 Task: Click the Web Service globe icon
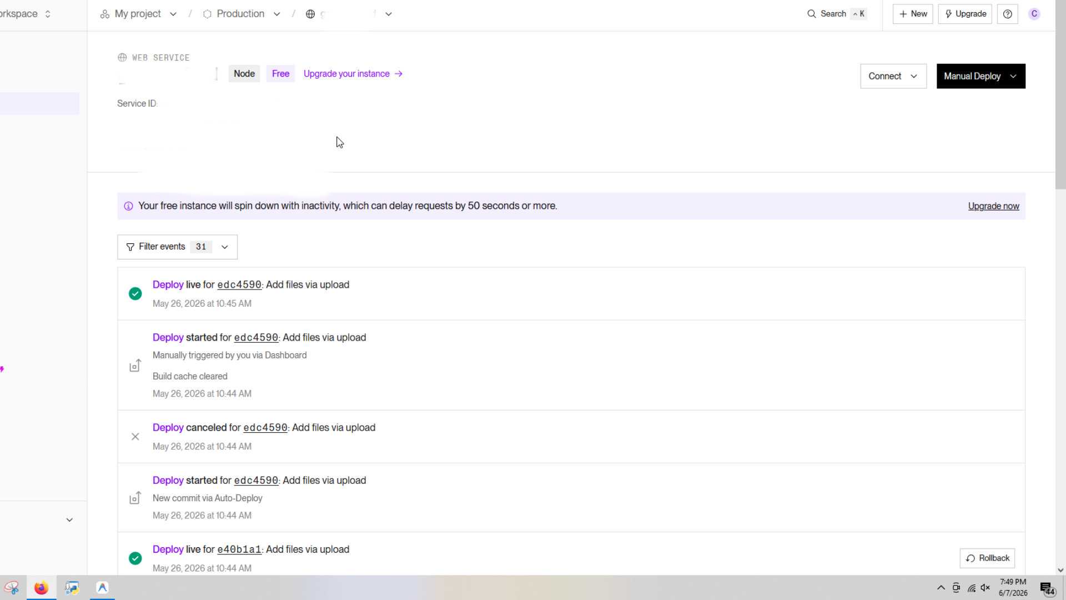(x=122, y=57)
